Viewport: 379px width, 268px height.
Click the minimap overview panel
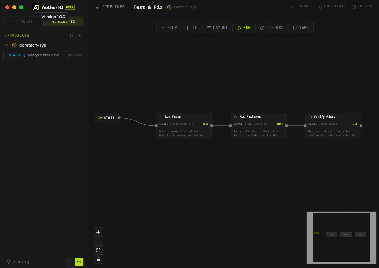341,238
